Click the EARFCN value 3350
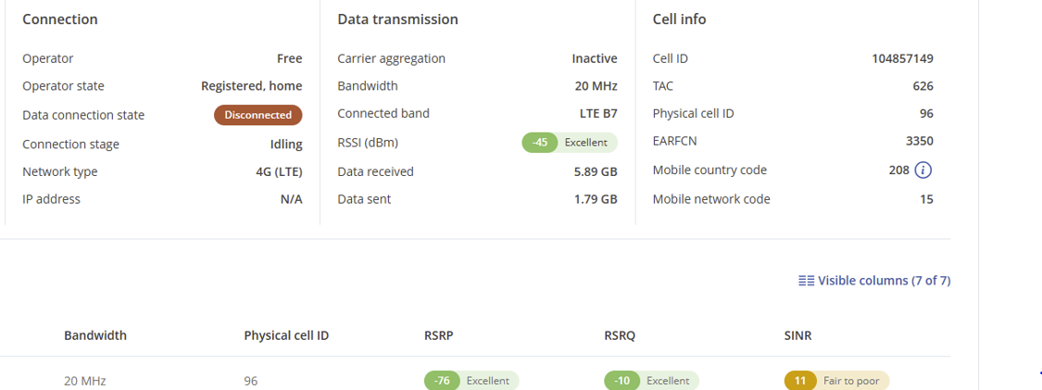Viewport: 1042px width, 390px height. [919, 142]
